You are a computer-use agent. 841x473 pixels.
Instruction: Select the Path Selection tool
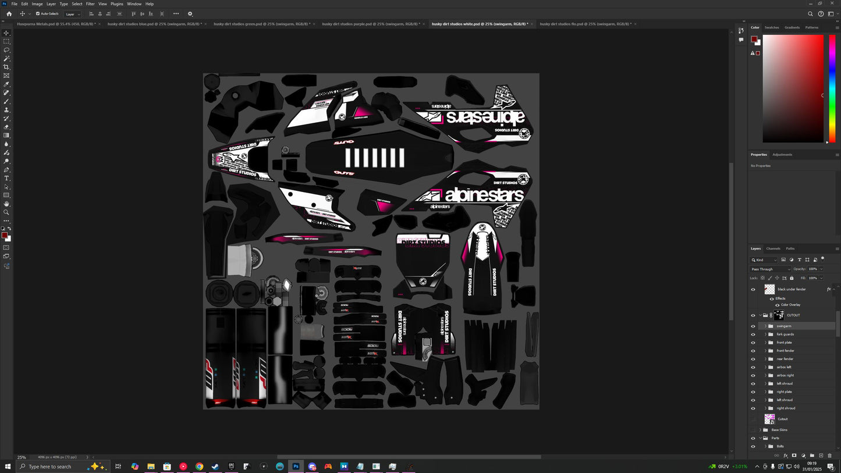tap(6, 187)
